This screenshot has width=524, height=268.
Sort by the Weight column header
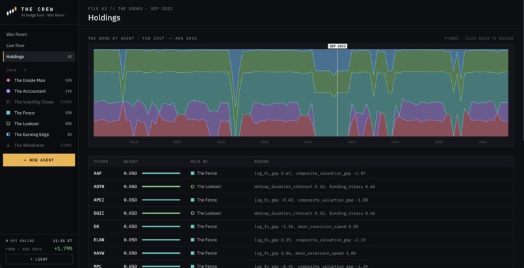tap(131, 161)
